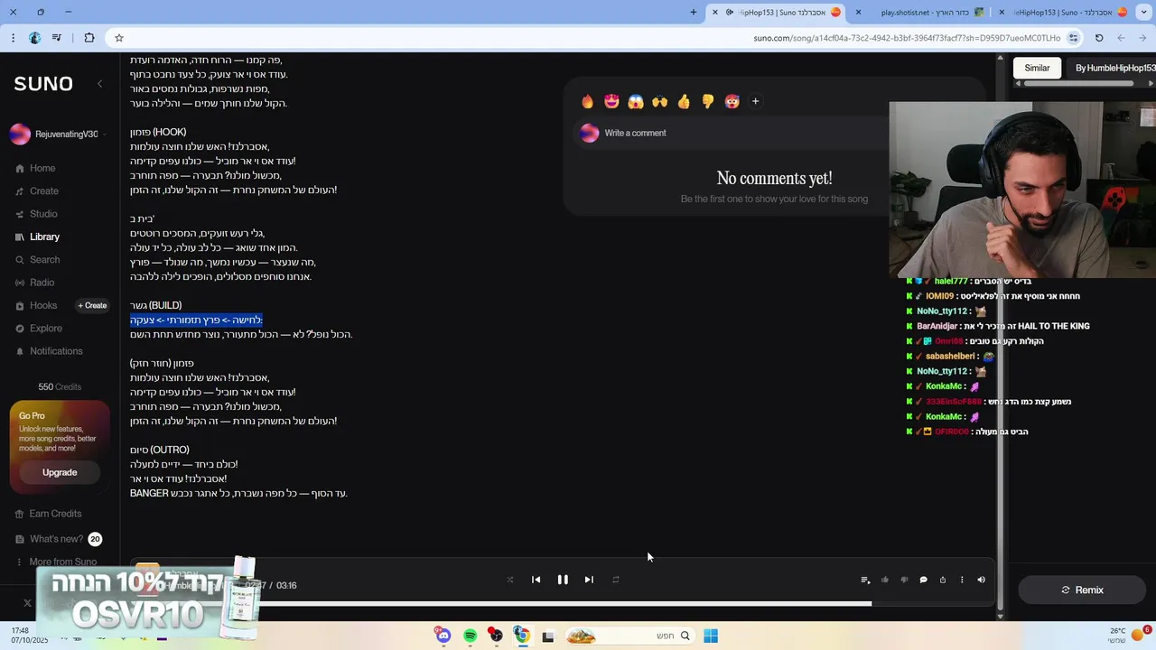The width and height of the screenshot is (1156, 650).
Task: React with the fire emoji
Action: 588,101
